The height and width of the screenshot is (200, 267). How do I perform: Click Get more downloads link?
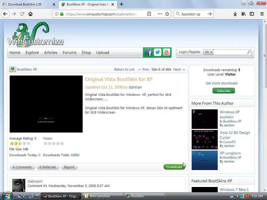(x=222, y=83)
